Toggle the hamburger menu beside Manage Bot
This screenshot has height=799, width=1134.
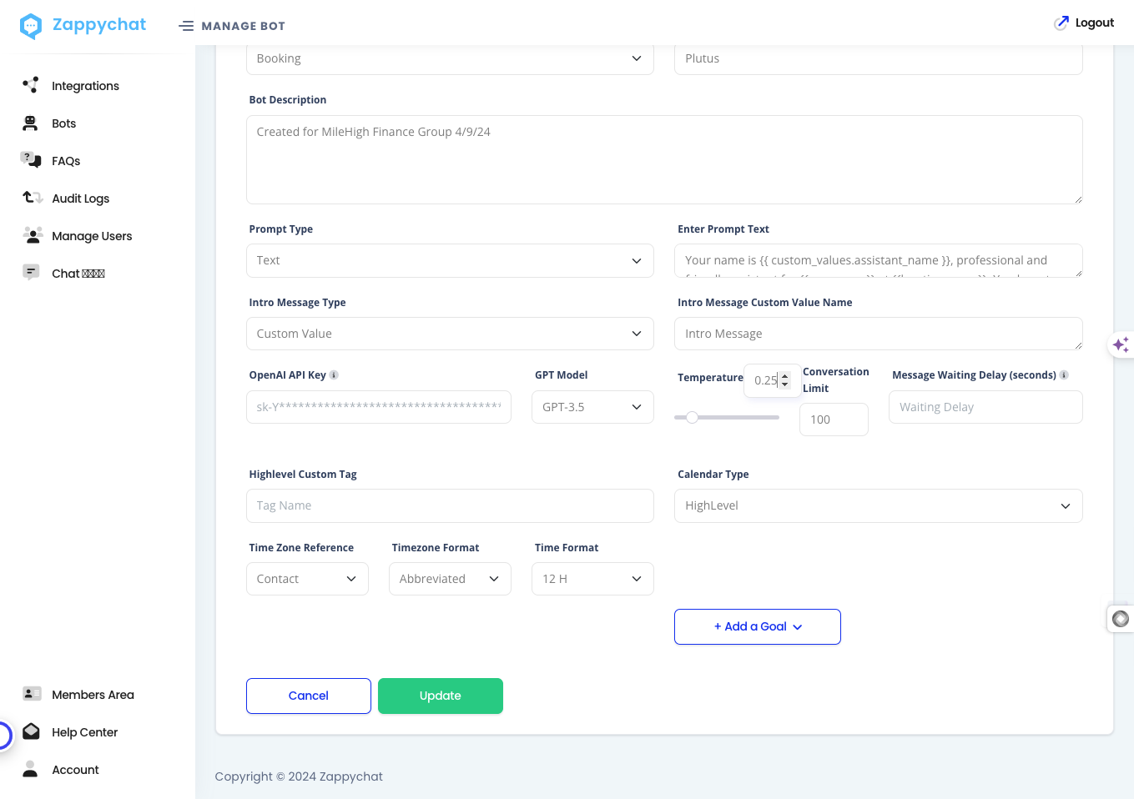[186, 26]
